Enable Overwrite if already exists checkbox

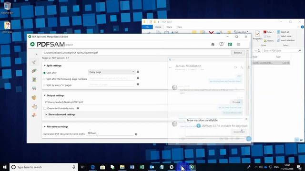click(45, 108)
